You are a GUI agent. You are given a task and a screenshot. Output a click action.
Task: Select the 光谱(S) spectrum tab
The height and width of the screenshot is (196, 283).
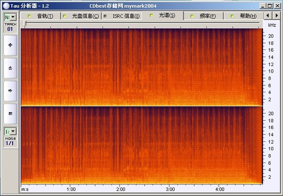(163, 16)
